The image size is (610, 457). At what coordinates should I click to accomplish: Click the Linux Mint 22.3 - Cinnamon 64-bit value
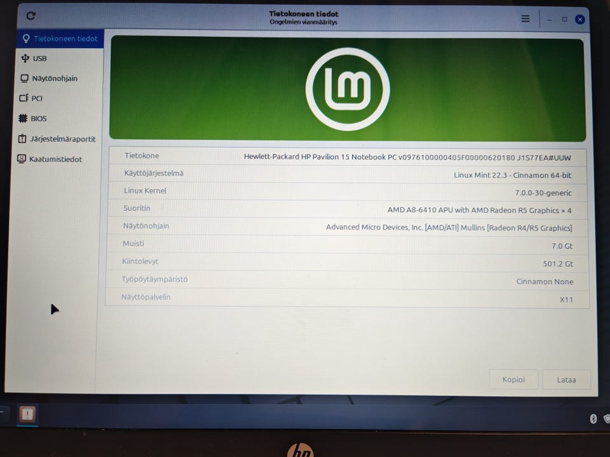point(512,175)
